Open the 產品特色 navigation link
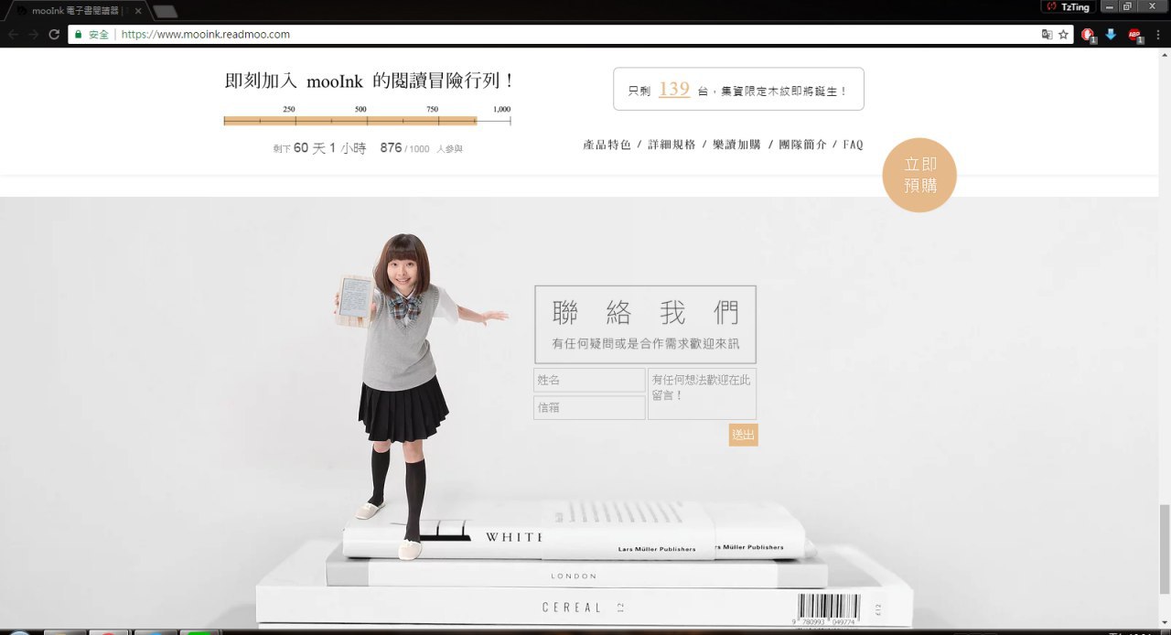Viewport: 1171px width, 635px height. pos(607,145)
